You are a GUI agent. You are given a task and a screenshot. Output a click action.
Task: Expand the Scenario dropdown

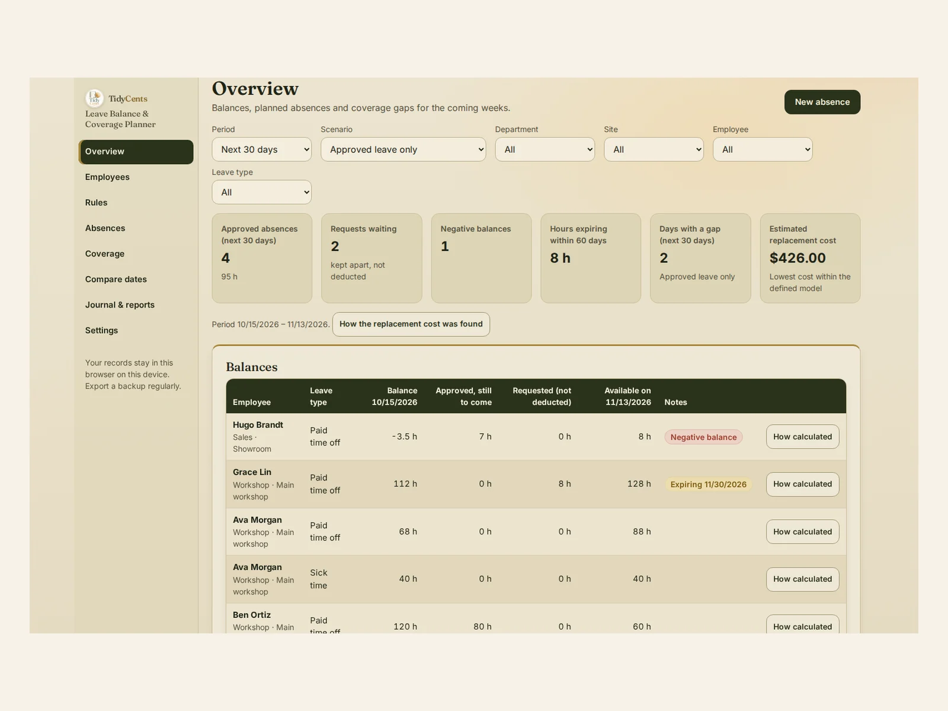click(x=403, y=149)
